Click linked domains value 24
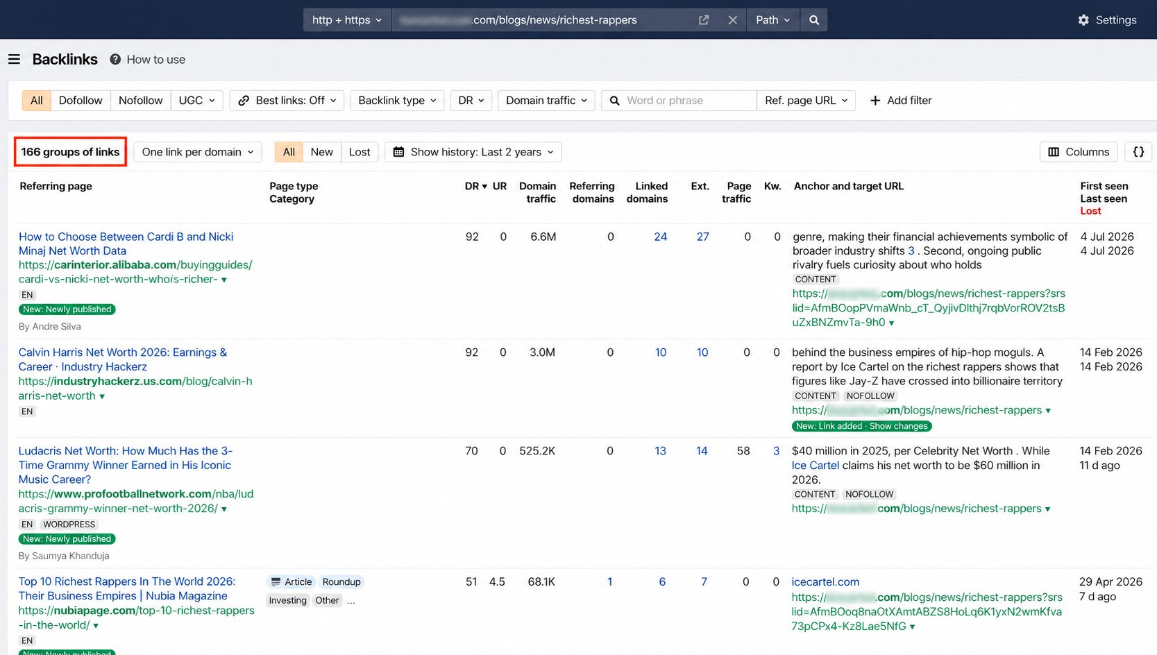This screenshot has height=655, width=1157. [660, 237]
